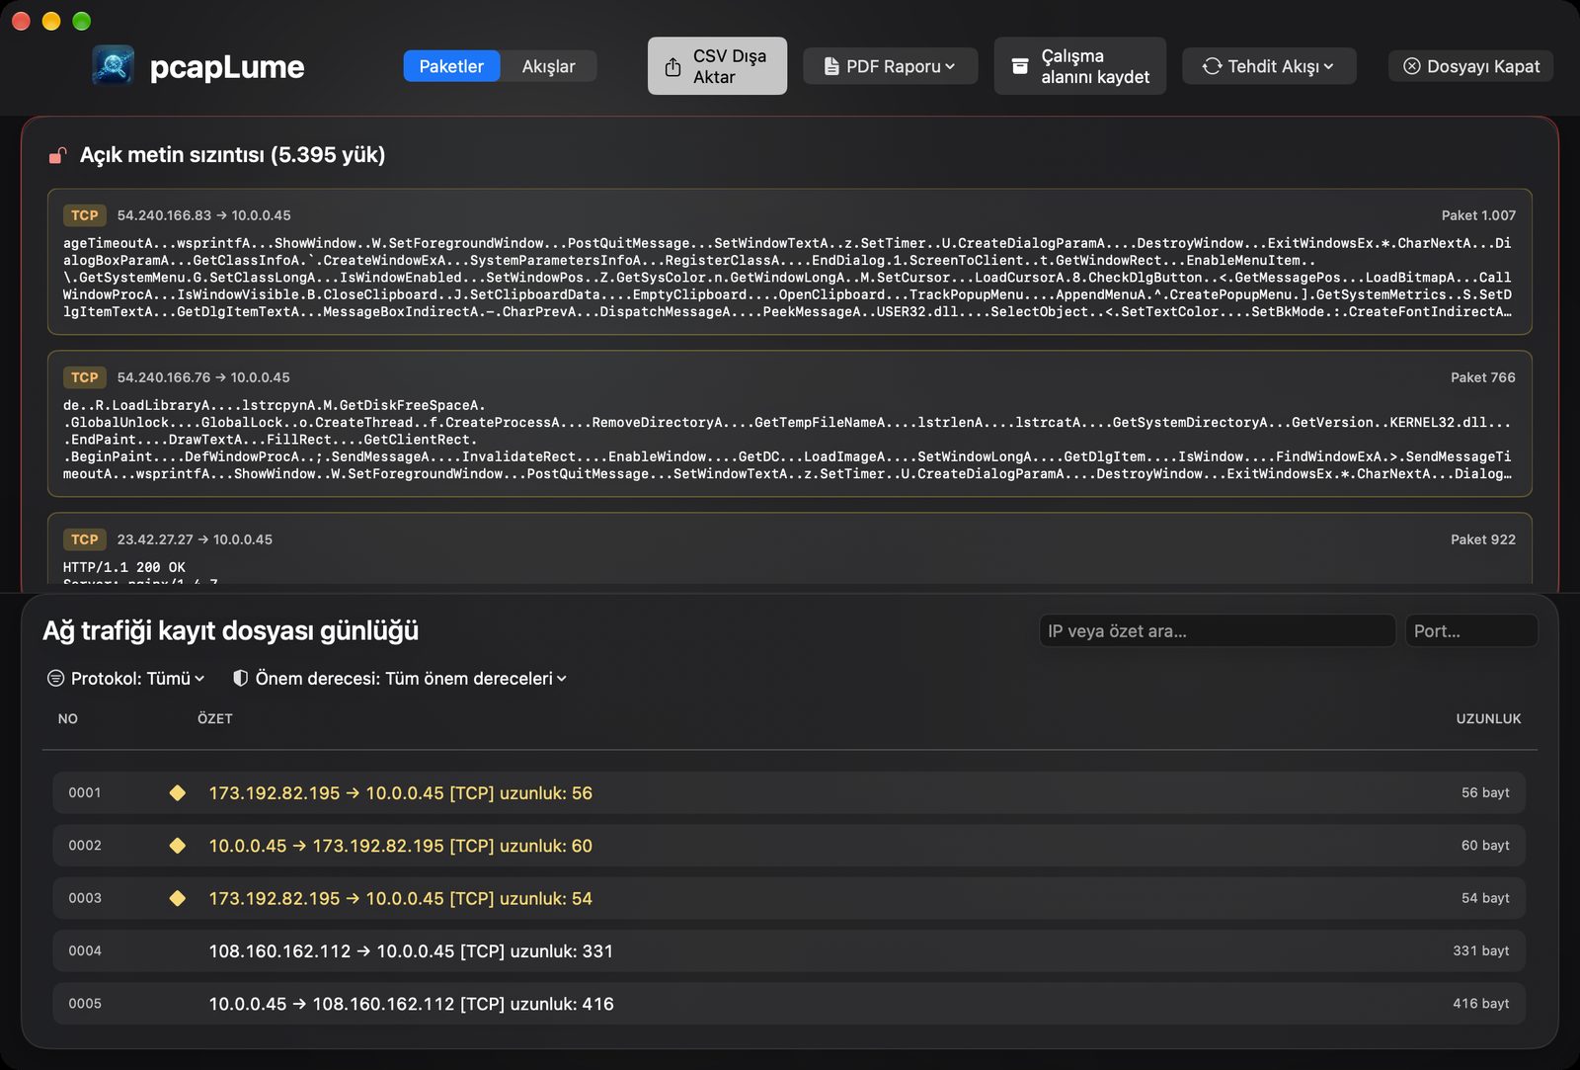Image resolution: width=1580 pixels, height=1070 pixels.
Task: Click the 23.42.27.27 → 10.0.0.45 address
Action: tap(195, 539)
